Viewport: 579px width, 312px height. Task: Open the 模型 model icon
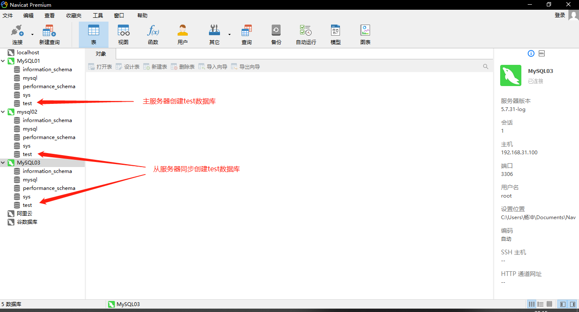click(336, 35)
